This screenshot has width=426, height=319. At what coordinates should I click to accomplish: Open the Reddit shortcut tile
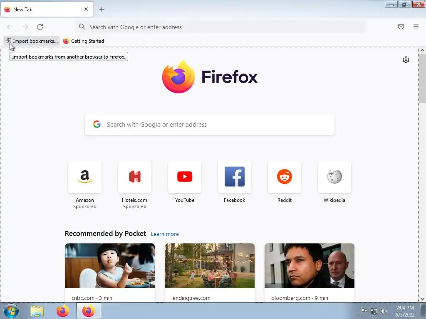pyautogui.click(x=285, y=177)
